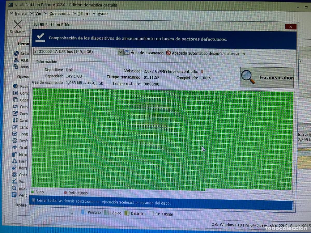This screenshot has height=233, width=311.
Task: Click the chevron left of Primario legend
Action: point(72,213)
